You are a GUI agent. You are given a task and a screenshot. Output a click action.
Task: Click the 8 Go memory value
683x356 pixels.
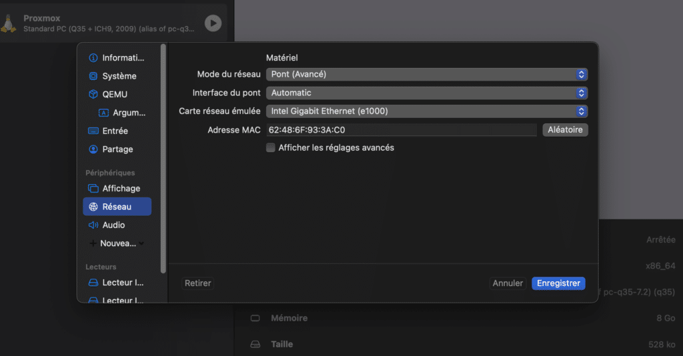[x=666, y=318]
